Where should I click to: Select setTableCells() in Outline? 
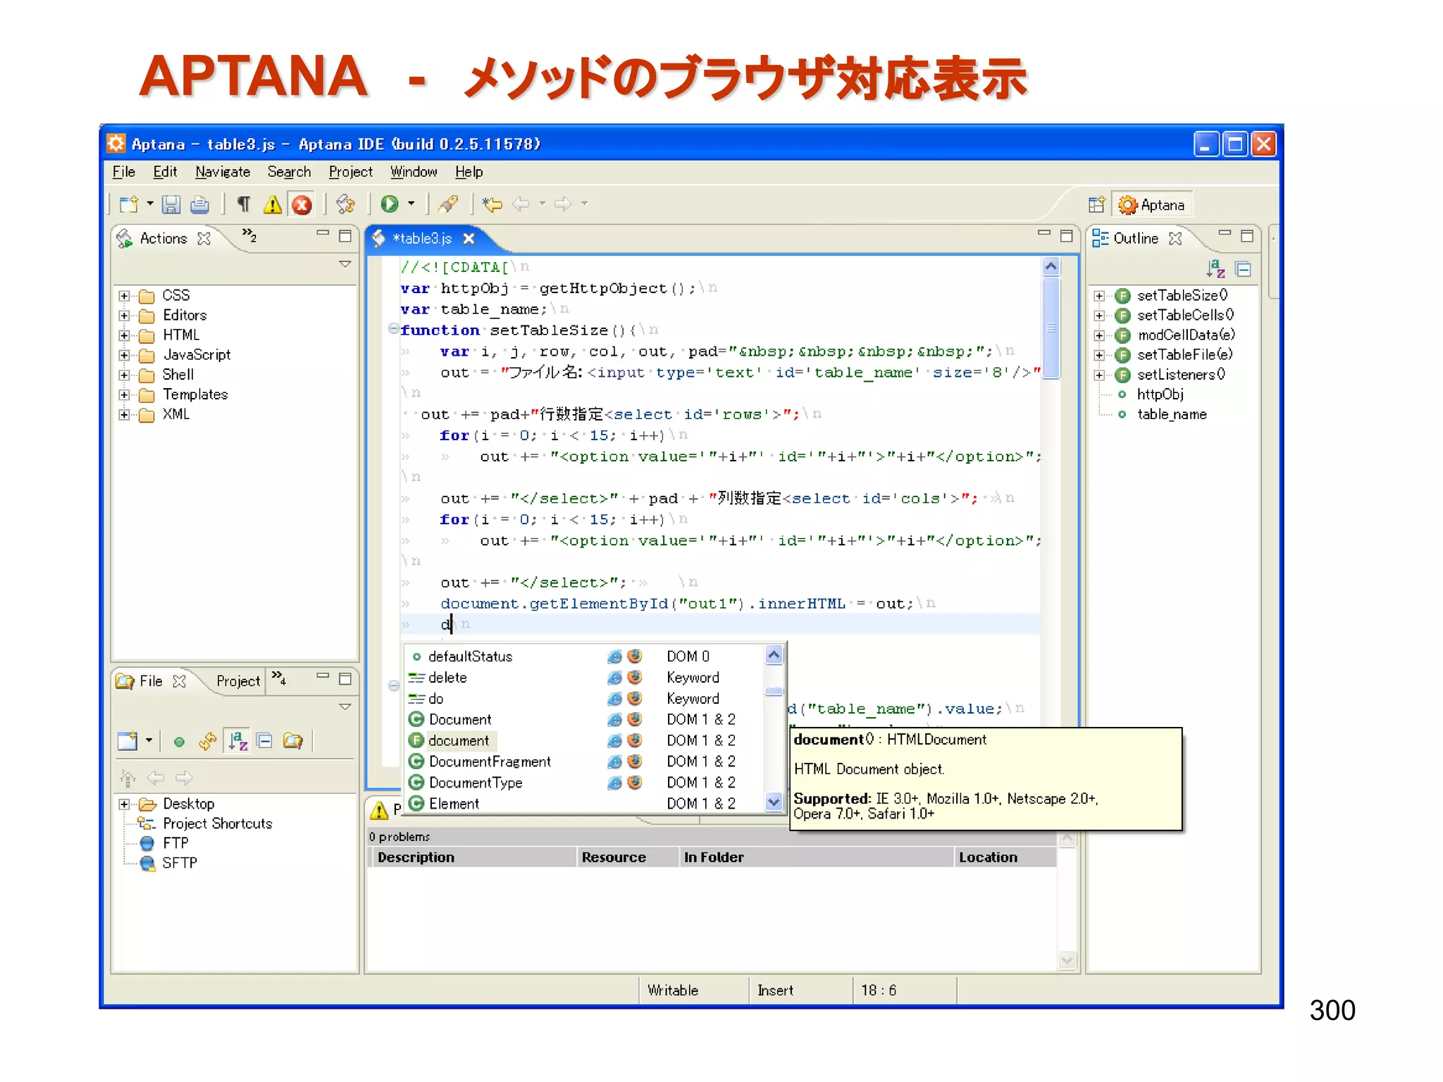[1185, 315]
